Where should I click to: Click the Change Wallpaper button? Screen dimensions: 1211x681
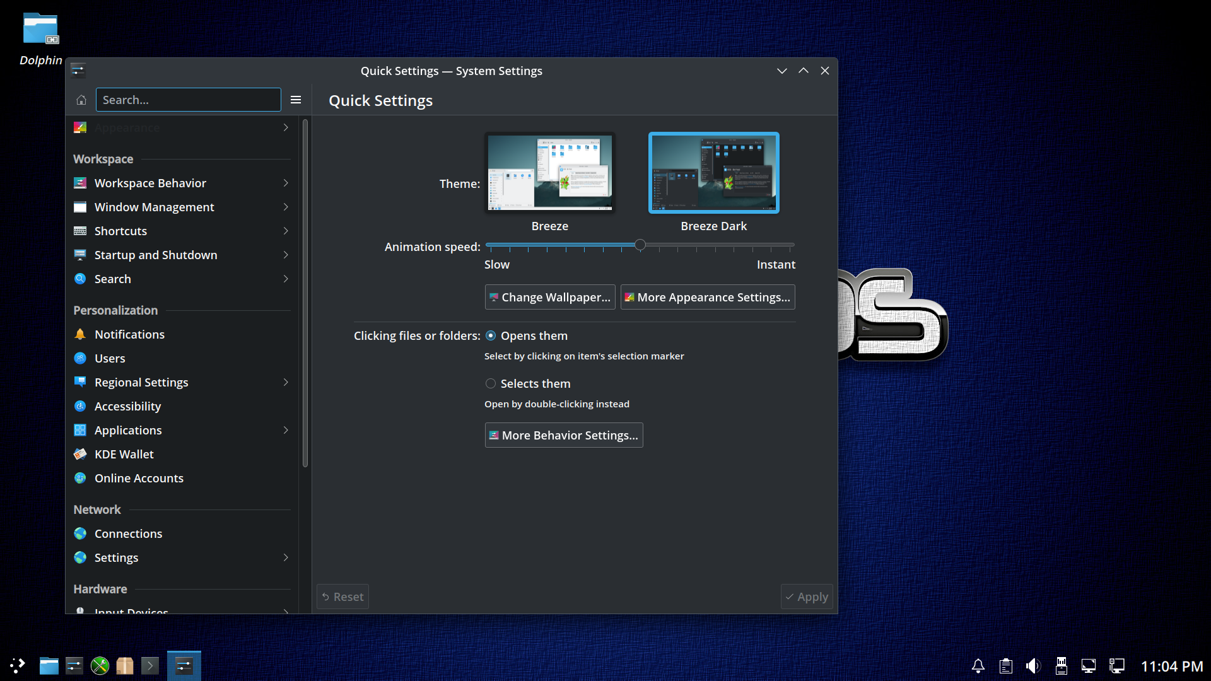(550, 297)
